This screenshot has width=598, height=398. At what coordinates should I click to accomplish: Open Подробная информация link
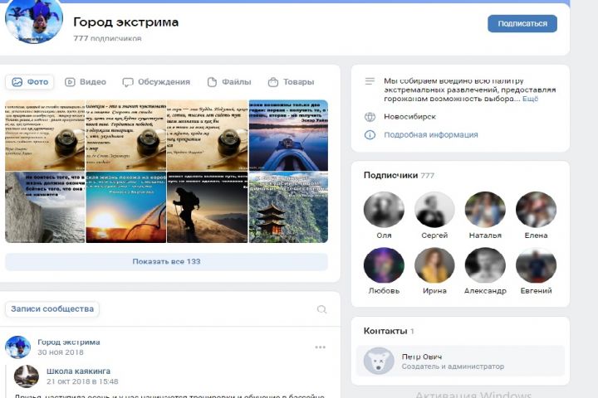point(430,135)
